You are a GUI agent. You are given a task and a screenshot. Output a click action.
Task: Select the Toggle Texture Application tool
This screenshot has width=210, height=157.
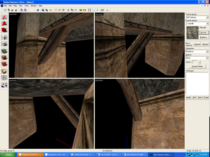(x=4, y=51)
